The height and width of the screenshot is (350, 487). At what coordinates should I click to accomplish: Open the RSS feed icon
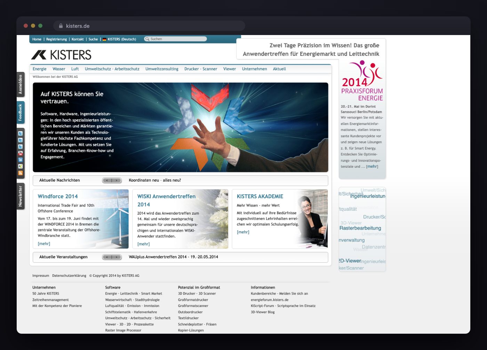(20, 173)
